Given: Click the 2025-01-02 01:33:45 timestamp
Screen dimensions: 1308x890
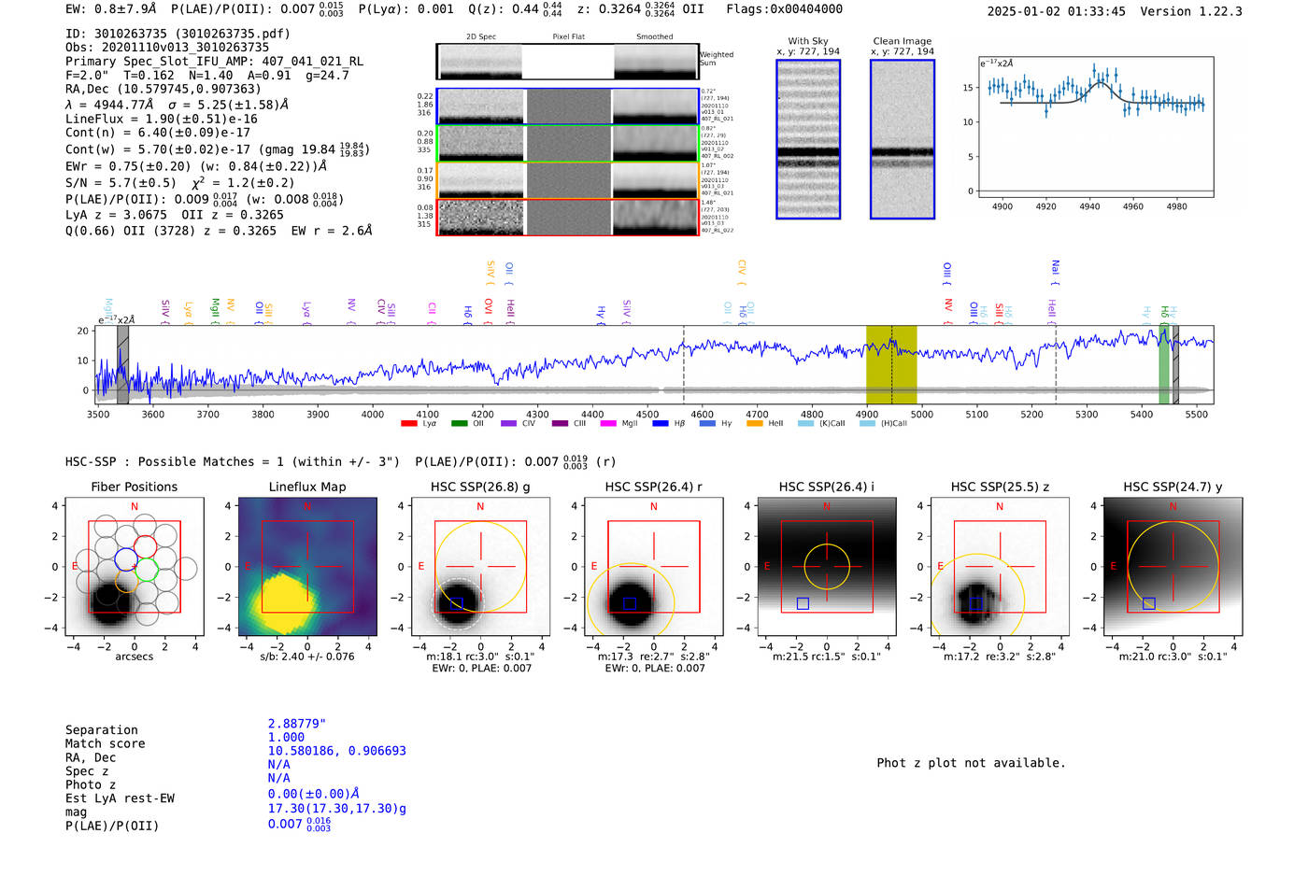Looking at the screenshot, I should pos(1057,11).
